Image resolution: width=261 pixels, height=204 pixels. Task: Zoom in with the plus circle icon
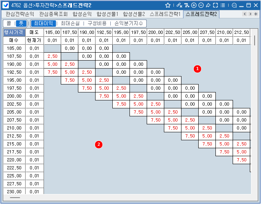(x=194, y=5)
